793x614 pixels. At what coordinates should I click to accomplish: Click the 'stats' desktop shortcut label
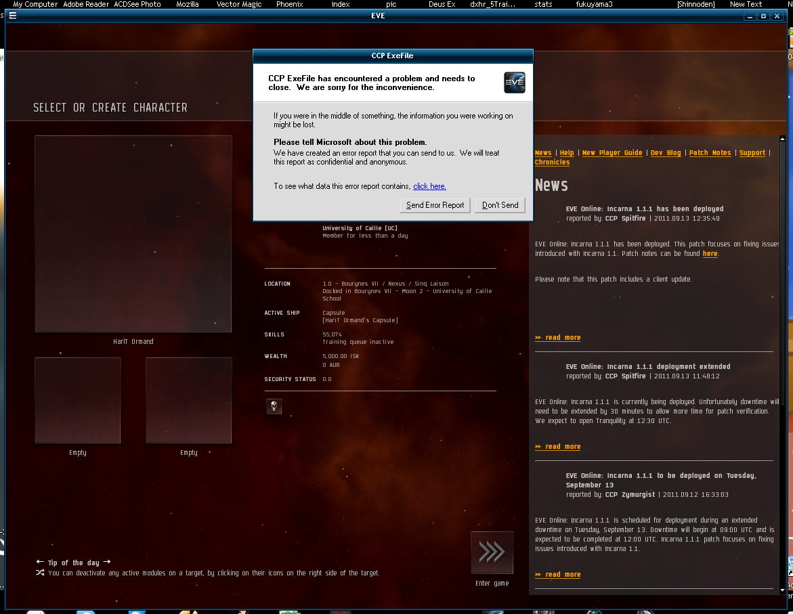tap(543, 4)
